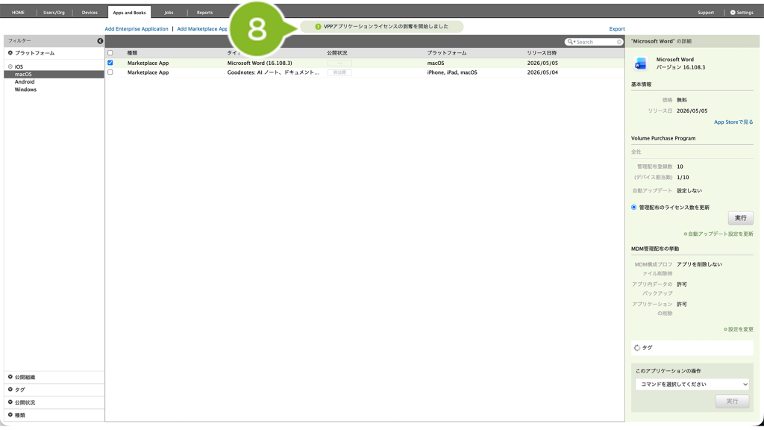Clear the search field with x icon
Image resolution: width=764 pixels, height=430 pixels.
[x=619, y=42]
